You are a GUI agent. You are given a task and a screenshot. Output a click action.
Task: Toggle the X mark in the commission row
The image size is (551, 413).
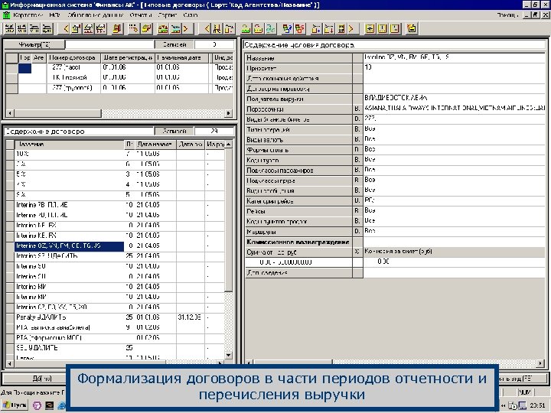pyautogui.click(x=357, y=252)
